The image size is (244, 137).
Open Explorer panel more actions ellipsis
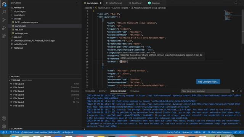pyautogui.click(x=78, y=3)
